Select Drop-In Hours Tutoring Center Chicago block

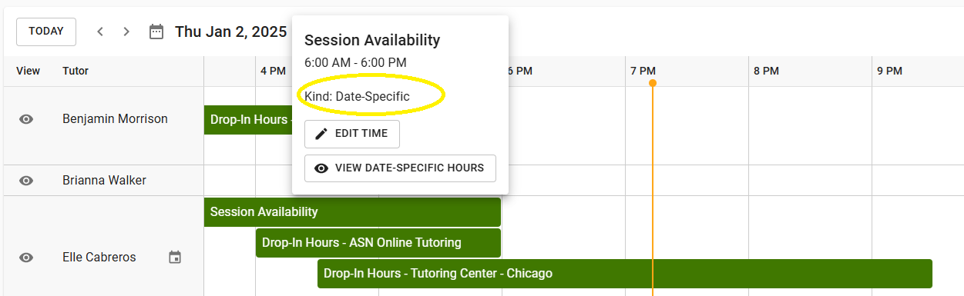coord(625,274)
